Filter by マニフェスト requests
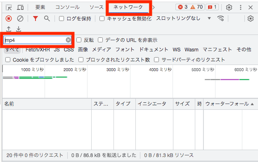This screenshot has width=258, height=162. click(x=218, y=49)
